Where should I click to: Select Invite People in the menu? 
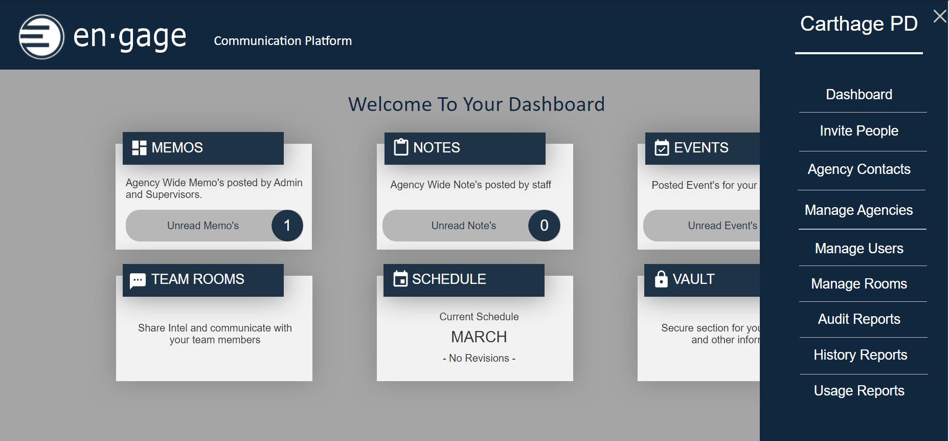click(x=858, y=131)
